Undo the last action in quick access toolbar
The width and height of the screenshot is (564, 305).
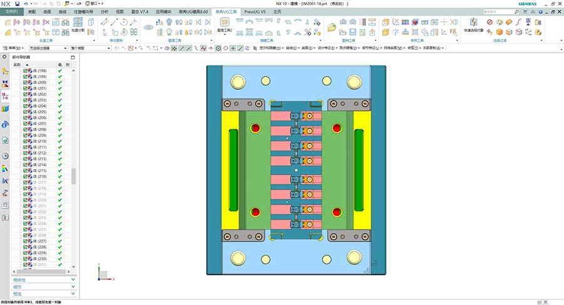[26, 4]
